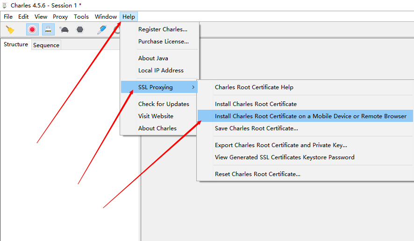Select Install Charles Root Certificate

(256, 104)
